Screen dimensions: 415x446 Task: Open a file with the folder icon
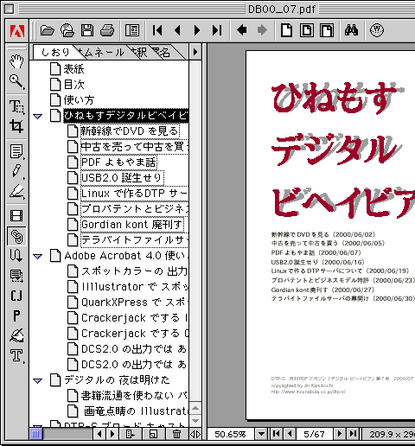tap(48, 30)
